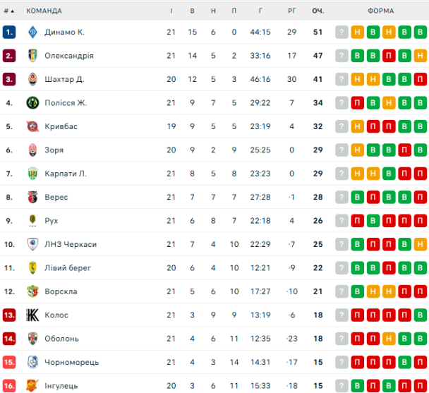Sort by РГ goal difference header
Image resolution: width=429 pixels, height=393 pixels.
pyautogui.click(x=291, y=11)
